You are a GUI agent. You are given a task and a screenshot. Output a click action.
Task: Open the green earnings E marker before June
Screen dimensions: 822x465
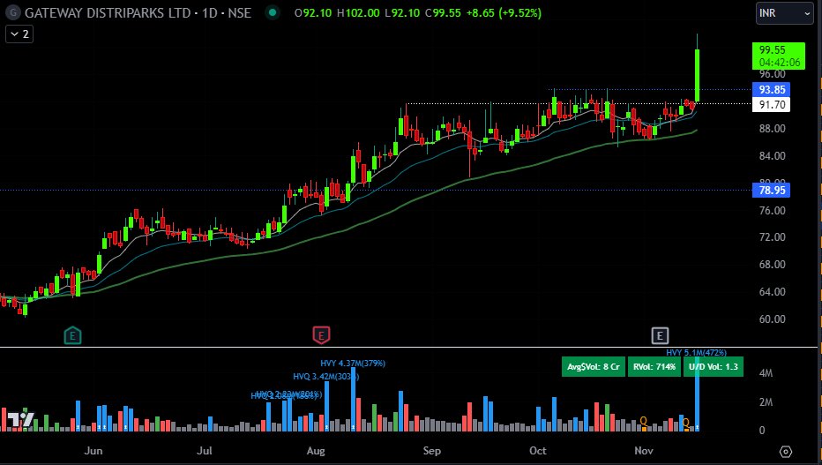(72, 335)
